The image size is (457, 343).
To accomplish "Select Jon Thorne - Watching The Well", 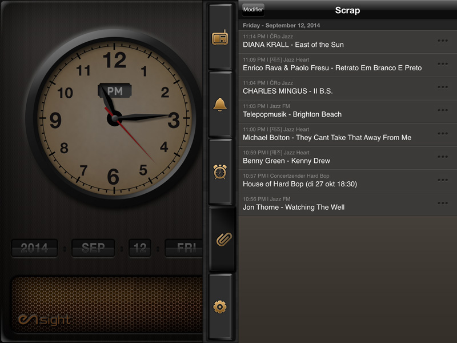I will tap(348, 205).
